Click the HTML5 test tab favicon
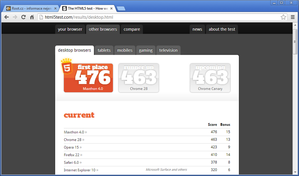 [65, 8]
